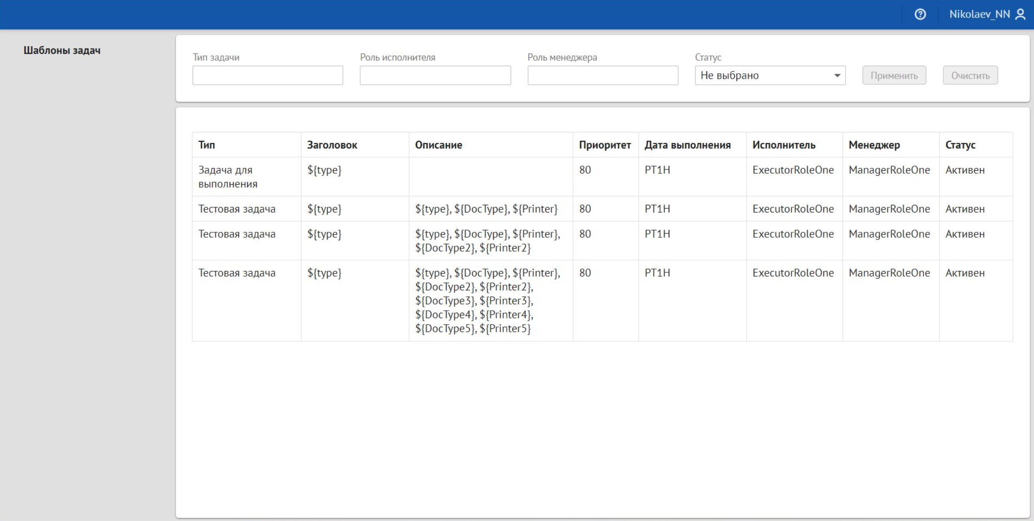Viewport: 1034px width, 521px height.
Task: Open the Шаблоны задач sidebar item
Action: [62, 50]
